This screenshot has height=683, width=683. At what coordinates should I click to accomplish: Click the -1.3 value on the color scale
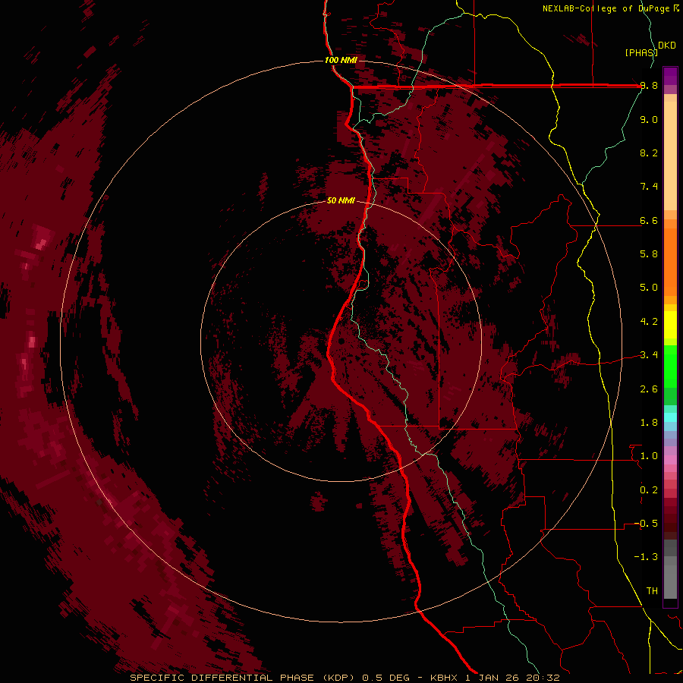click(646, 557)
